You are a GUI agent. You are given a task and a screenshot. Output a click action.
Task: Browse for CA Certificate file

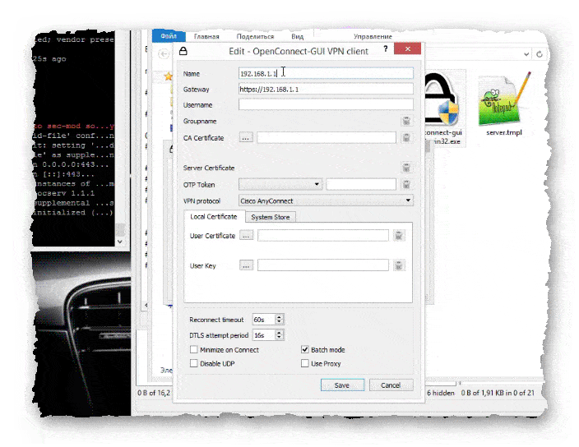(246, 137)
